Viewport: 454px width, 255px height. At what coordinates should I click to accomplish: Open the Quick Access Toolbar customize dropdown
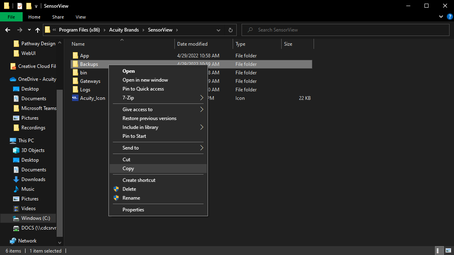(x=36, y=6)
